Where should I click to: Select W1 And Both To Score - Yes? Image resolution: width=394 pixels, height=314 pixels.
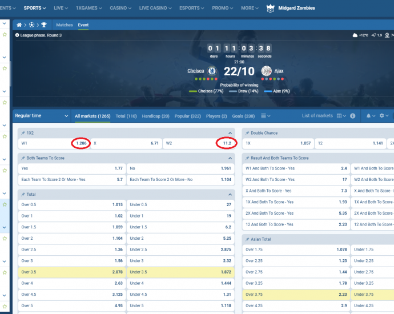296,168
